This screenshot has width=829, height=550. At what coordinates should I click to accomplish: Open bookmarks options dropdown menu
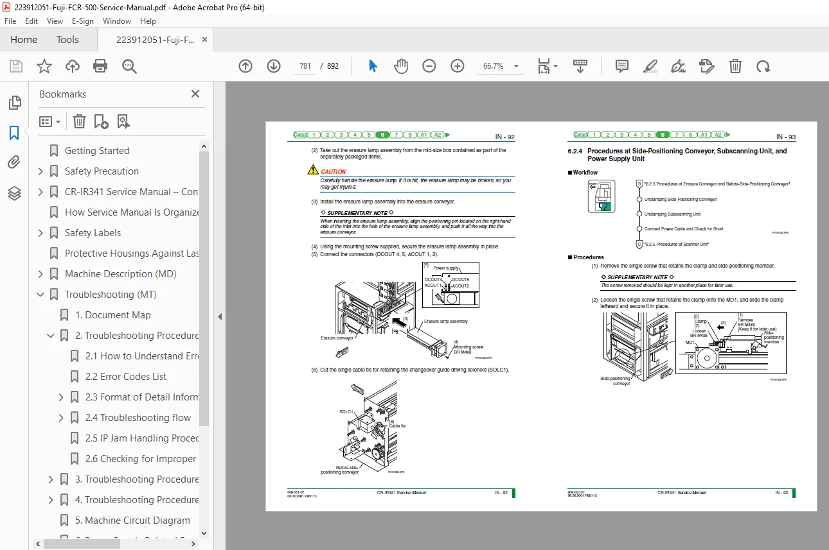[x=49, y=121]
